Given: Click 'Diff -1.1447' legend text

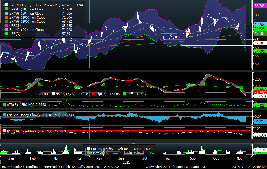Looking at the screenshot, I should [x=137, y=94].
